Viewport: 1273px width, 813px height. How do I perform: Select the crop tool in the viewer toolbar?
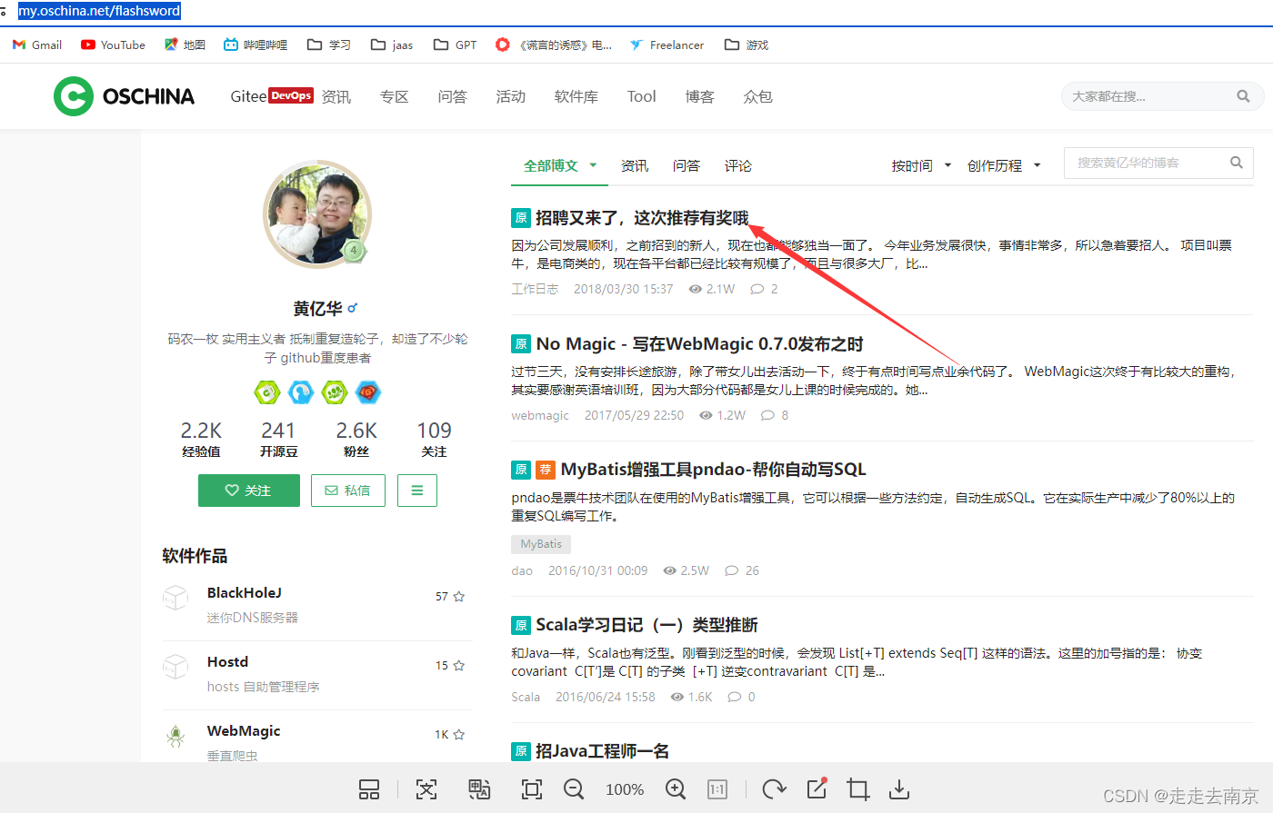click(x=857, y=788)
